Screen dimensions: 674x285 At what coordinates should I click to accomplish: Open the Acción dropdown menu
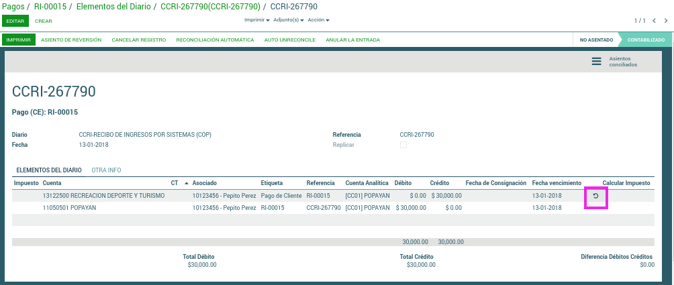pyautogui.click(x=318, y=20)
